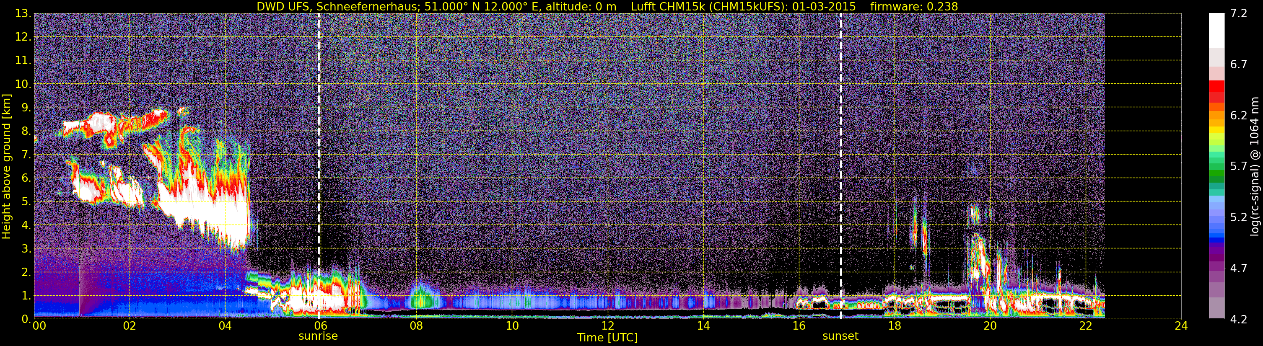Click the "14" time axis tick label
Screen dimensions: 1263x346
click(x=703, y=326)
